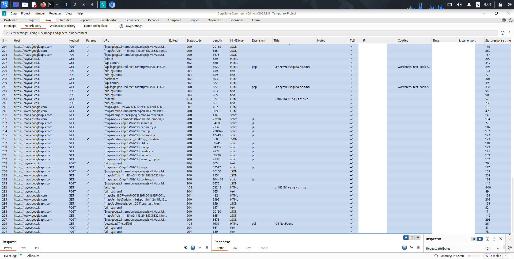Open Burp settings gear in the tab bar
This screenshot has height=259, width=514.
[x=511, y=20]
